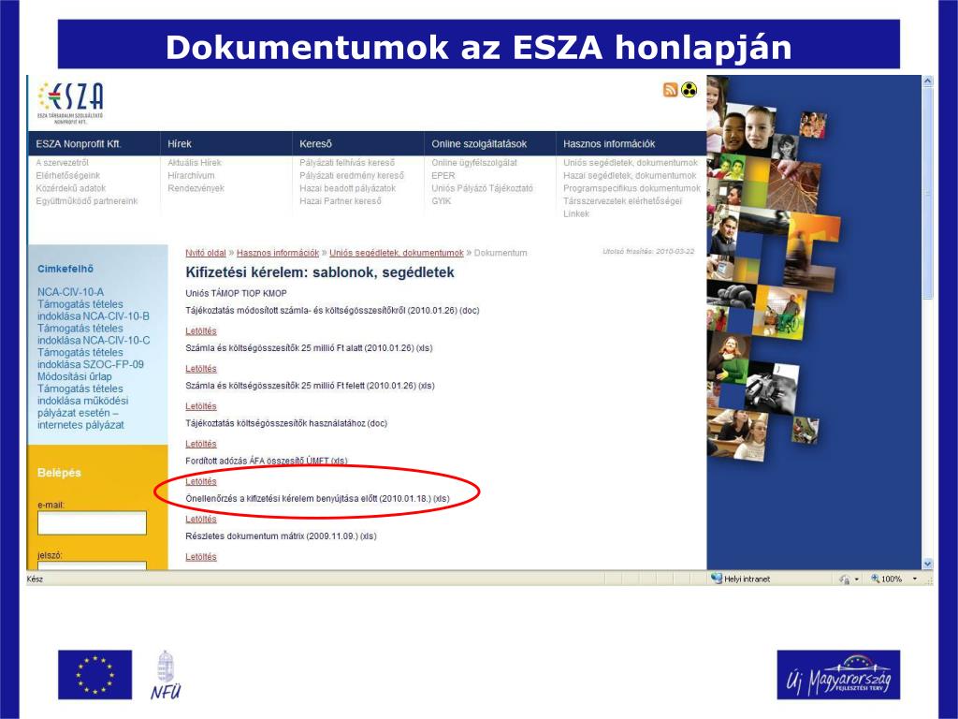Click Módosítási űrlap tag

[75, 376]
